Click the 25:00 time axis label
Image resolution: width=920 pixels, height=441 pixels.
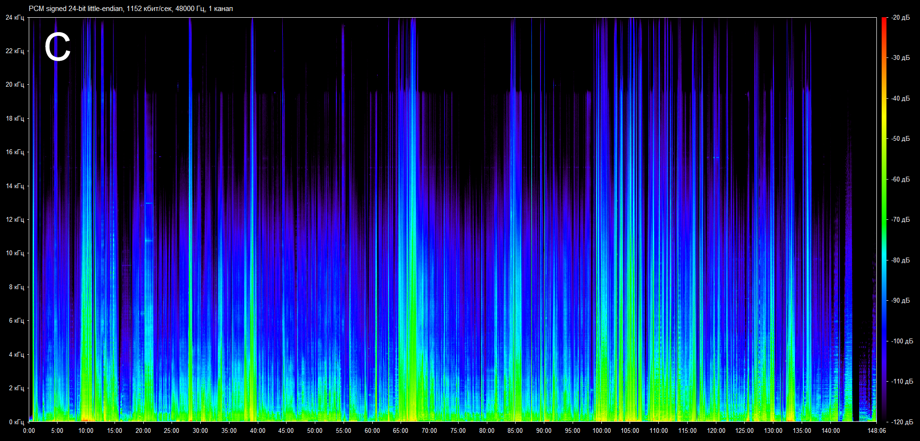(x=172, y=430)
